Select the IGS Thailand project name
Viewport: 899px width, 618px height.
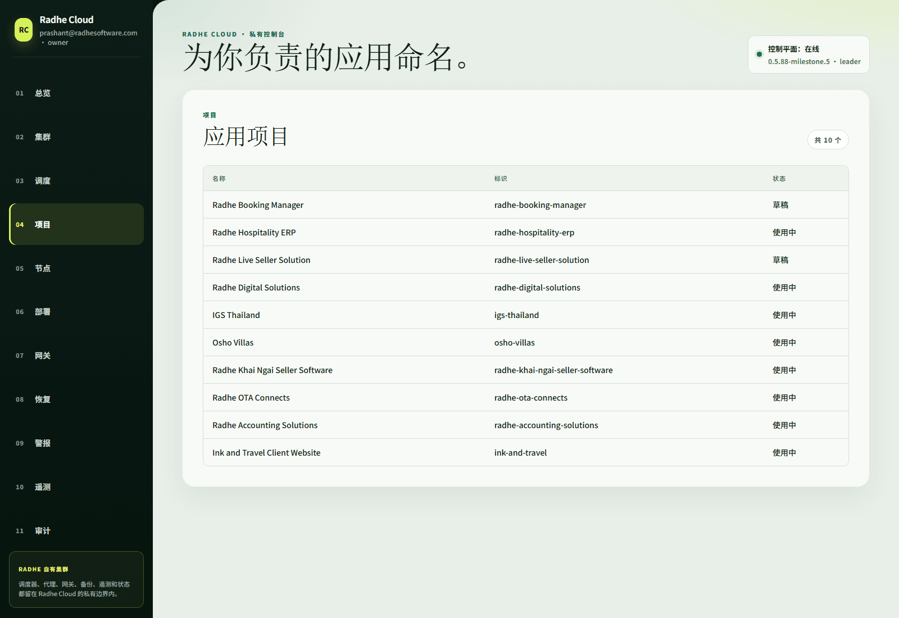click(x=236, y=315)
